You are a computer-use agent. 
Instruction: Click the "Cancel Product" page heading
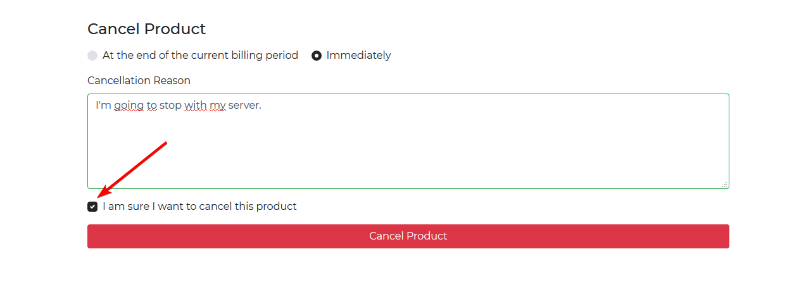point(146,29)
